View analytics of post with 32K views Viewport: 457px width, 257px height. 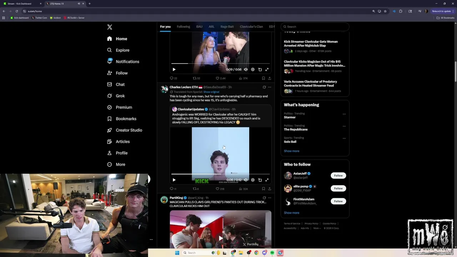(x=243, y=188)
